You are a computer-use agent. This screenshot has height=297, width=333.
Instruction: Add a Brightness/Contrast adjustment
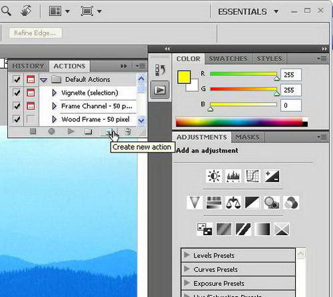(214, 176)
